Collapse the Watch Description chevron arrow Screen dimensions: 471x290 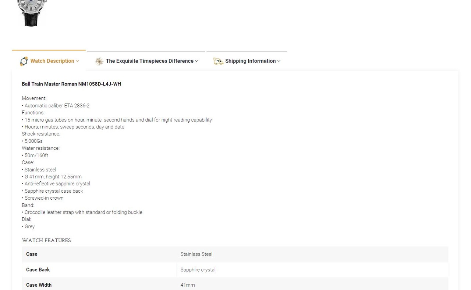77,61
